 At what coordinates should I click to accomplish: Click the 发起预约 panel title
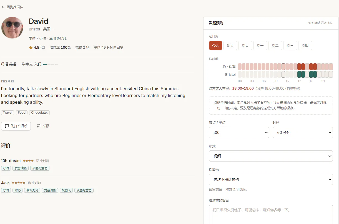216,23
